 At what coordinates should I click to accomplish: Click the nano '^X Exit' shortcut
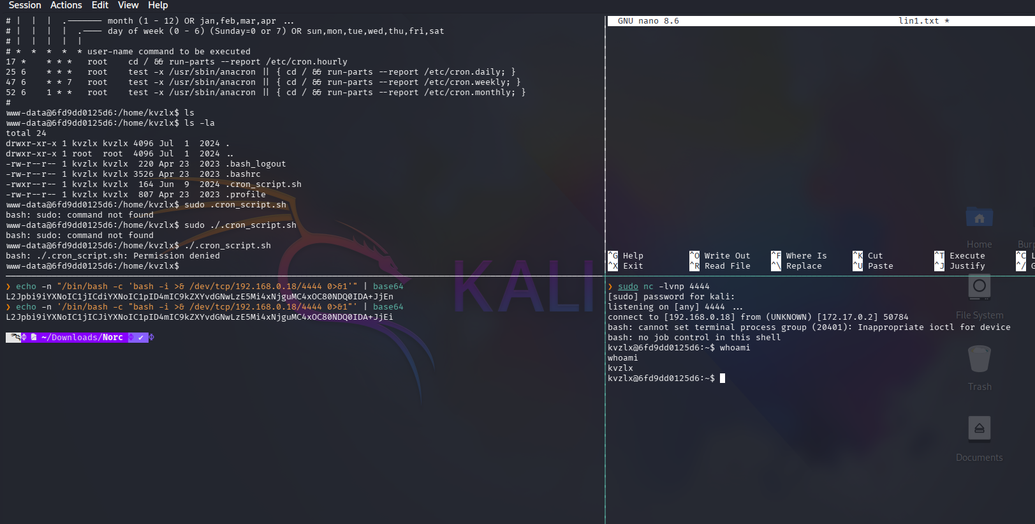(626, 266)
